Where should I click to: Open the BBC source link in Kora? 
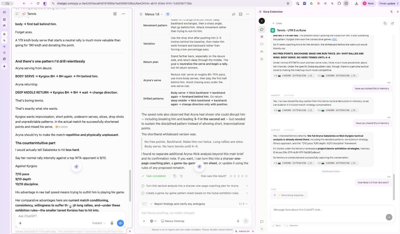tap(335, 39)
